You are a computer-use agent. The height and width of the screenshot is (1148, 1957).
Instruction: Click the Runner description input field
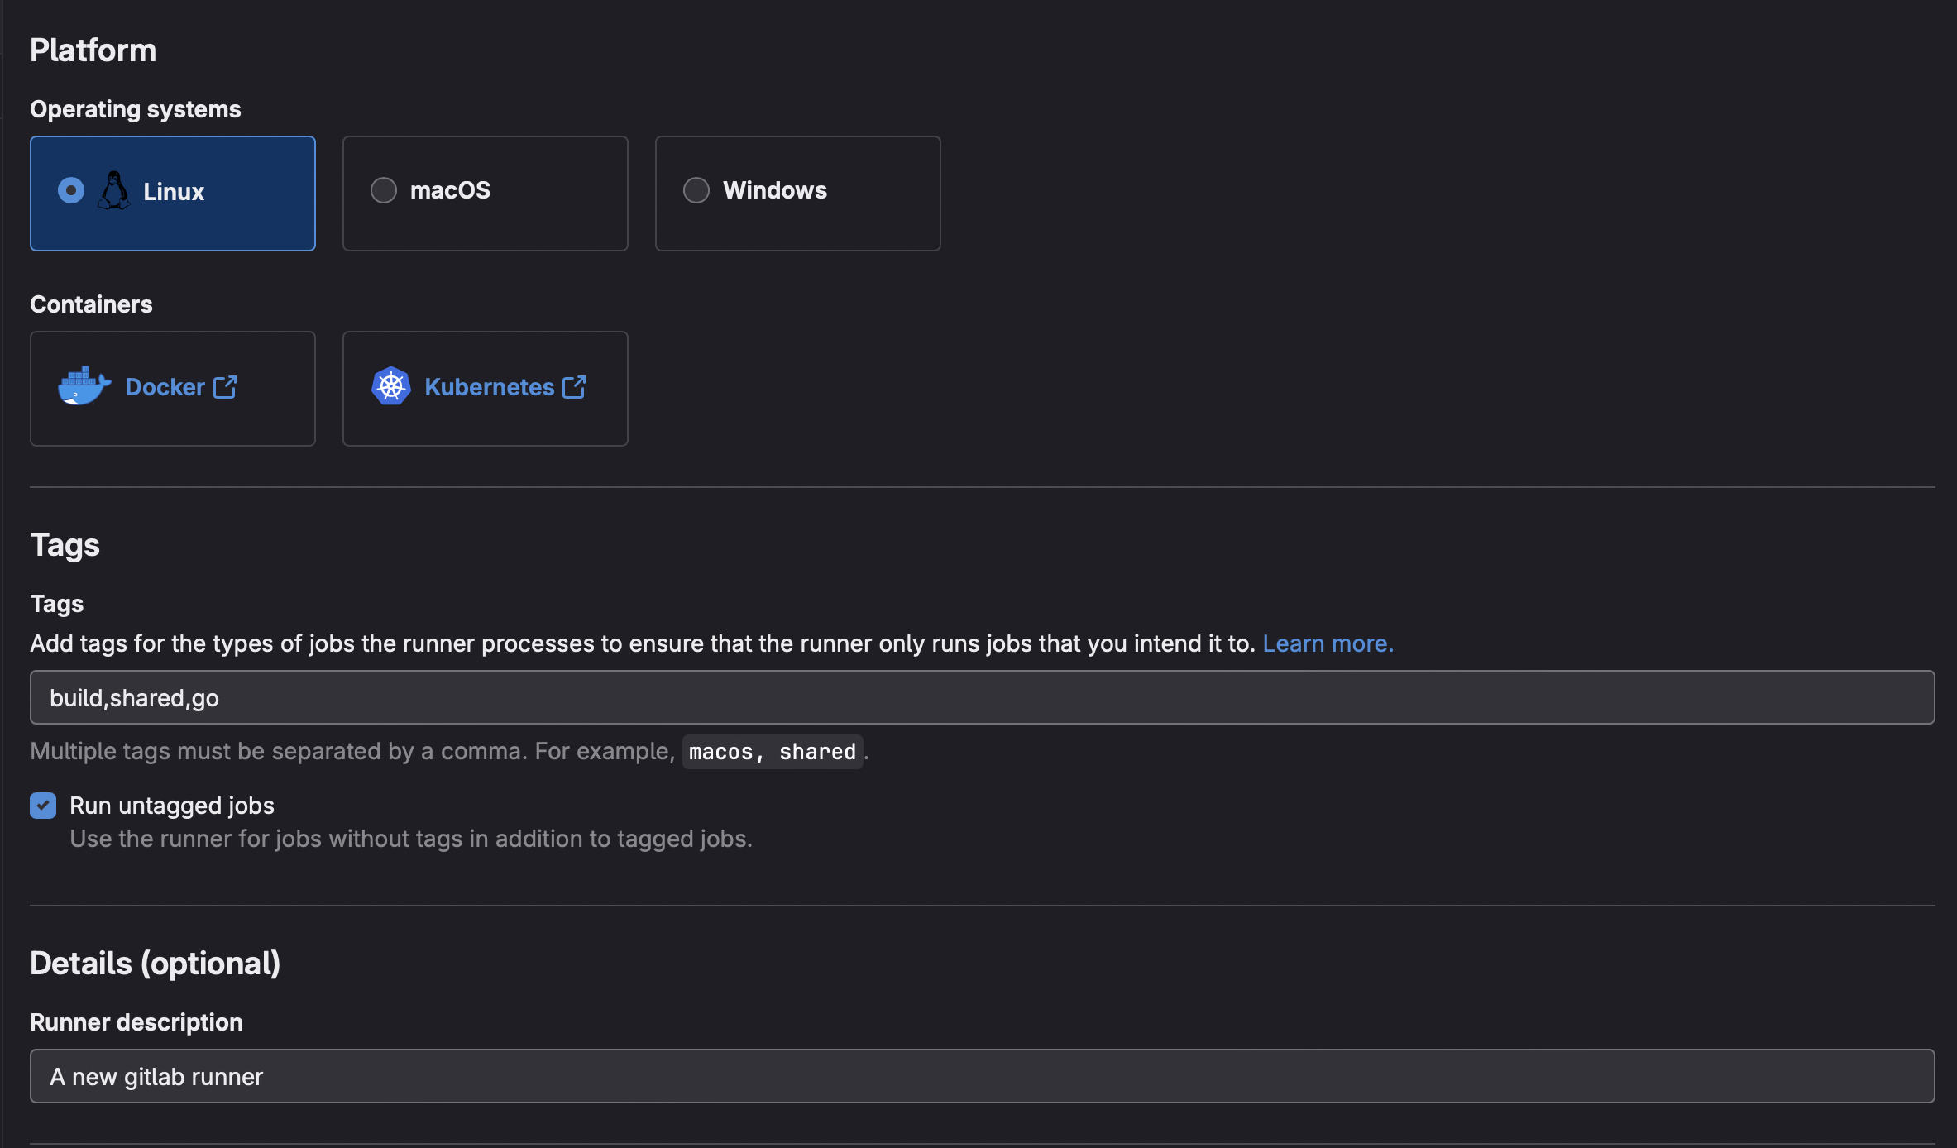[982, 1076]
